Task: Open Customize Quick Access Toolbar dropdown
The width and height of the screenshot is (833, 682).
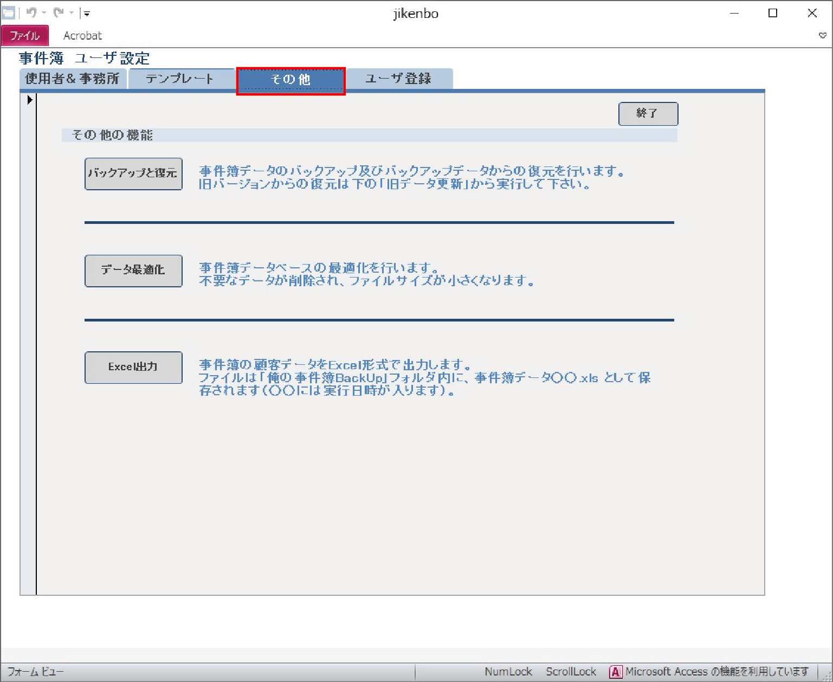Action: point(87,13)
